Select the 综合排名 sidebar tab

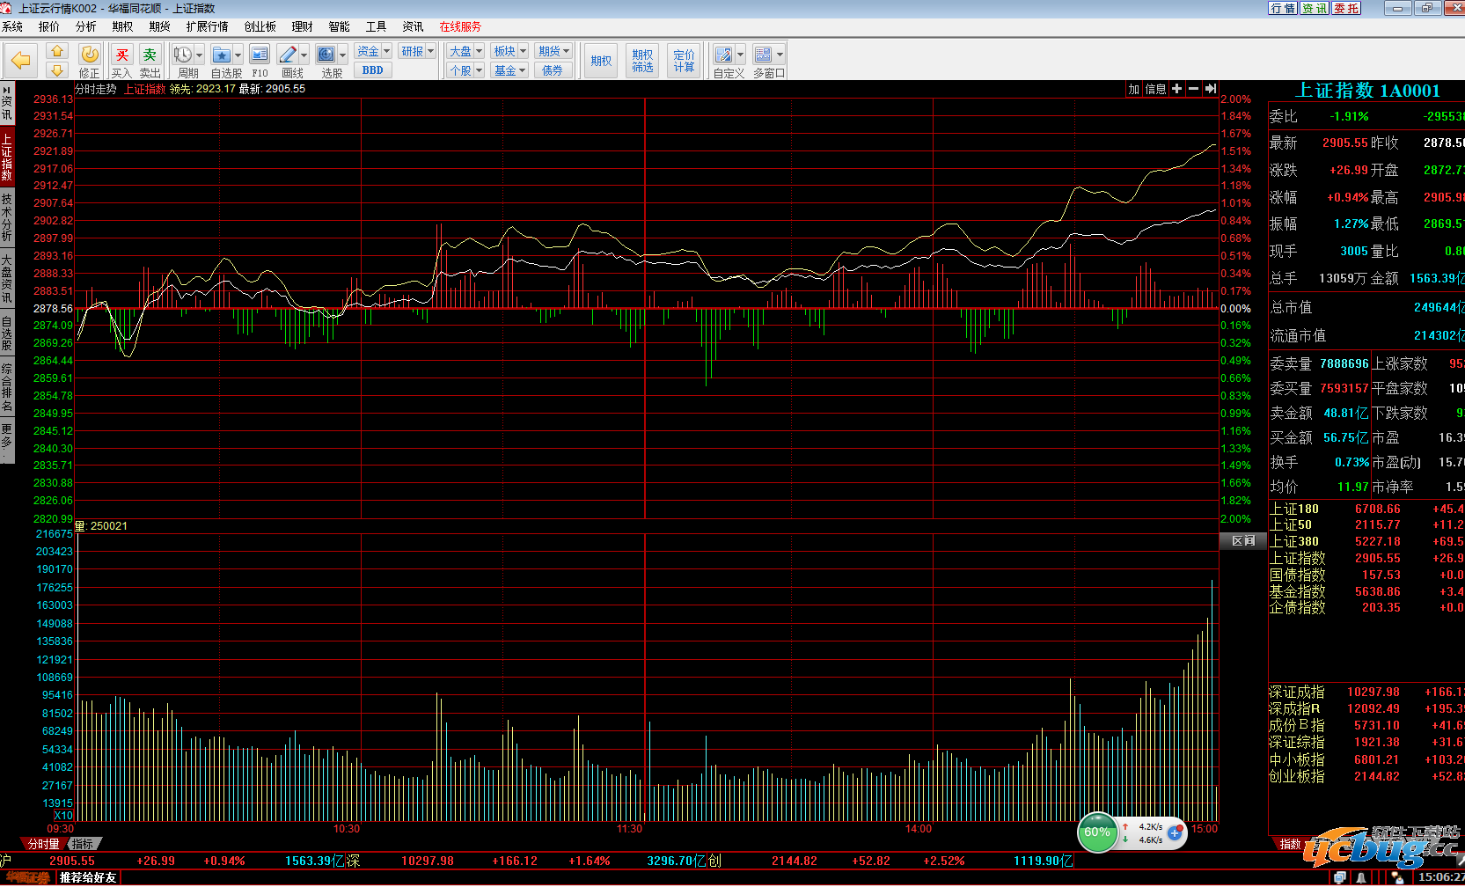(7, 387)
